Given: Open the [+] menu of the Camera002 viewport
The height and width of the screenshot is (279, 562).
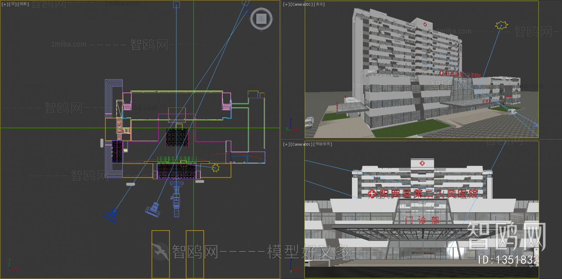Looking at the screenshot, I should (286, 4).
